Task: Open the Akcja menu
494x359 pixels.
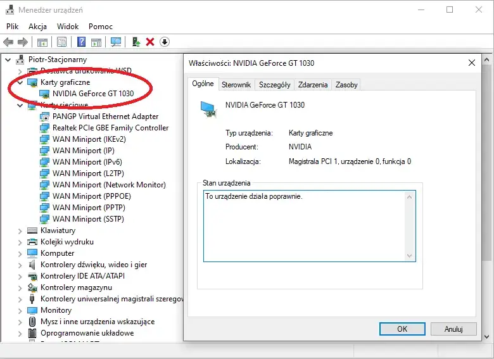Action: (x=37, y=27)
